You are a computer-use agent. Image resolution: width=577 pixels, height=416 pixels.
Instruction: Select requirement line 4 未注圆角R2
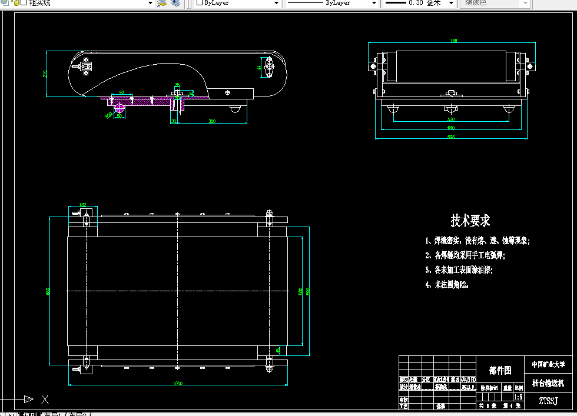click(x=447, y=284)
